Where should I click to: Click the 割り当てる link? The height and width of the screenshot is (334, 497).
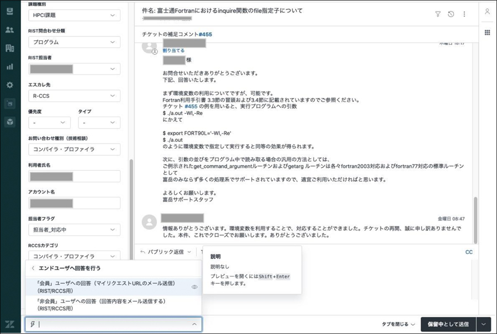coord(173,50)
